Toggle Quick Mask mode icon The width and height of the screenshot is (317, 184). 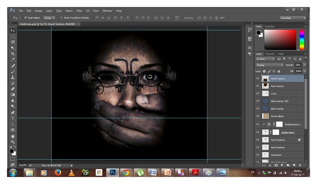point(13,159)
